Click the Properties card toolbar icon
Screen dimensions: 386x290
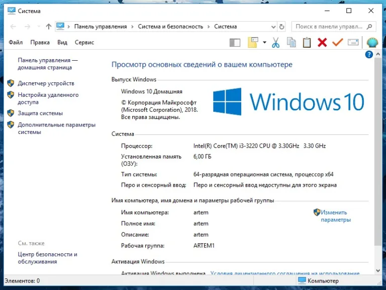[x=353, y=42]
